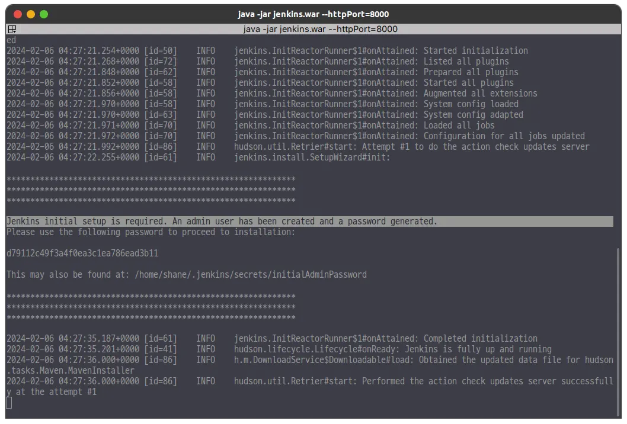Click the "Attempt #1 to do the action" log line
This screenshot has width=627, height=424.
pyautogui.click(x=298, y=147)
